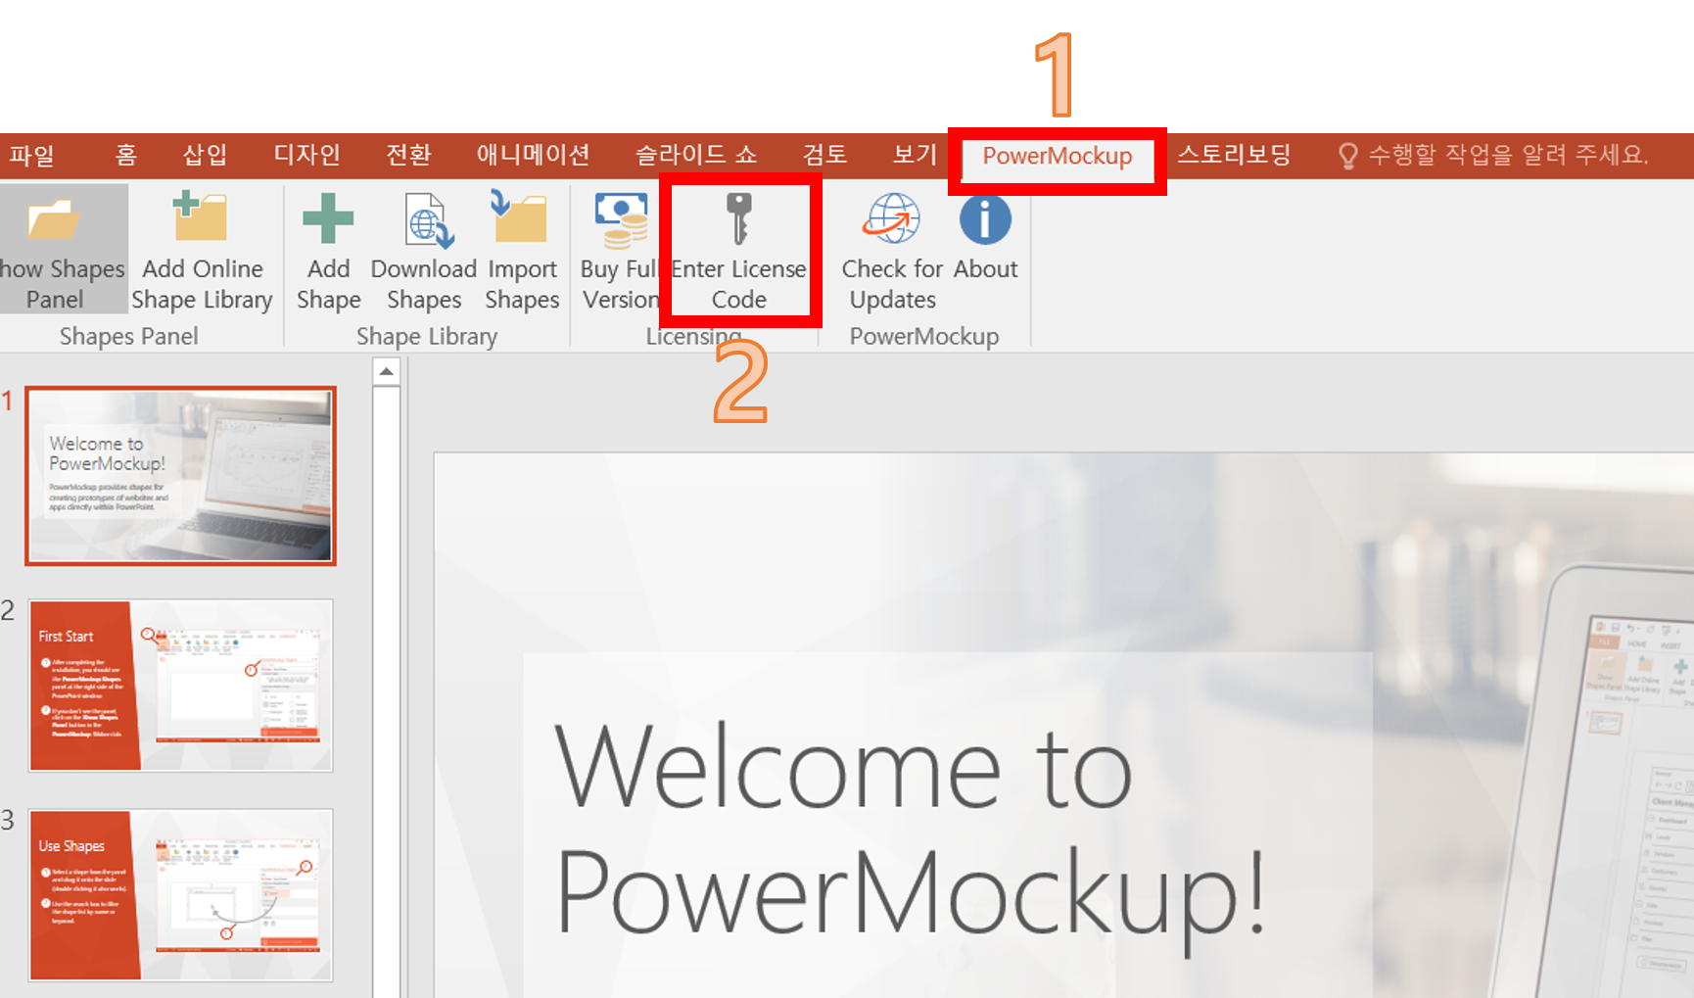Open Enter License Code key icon
The height and width of the screenshot is (998, 1694).
pyautogui.click(x=739, y=217)
